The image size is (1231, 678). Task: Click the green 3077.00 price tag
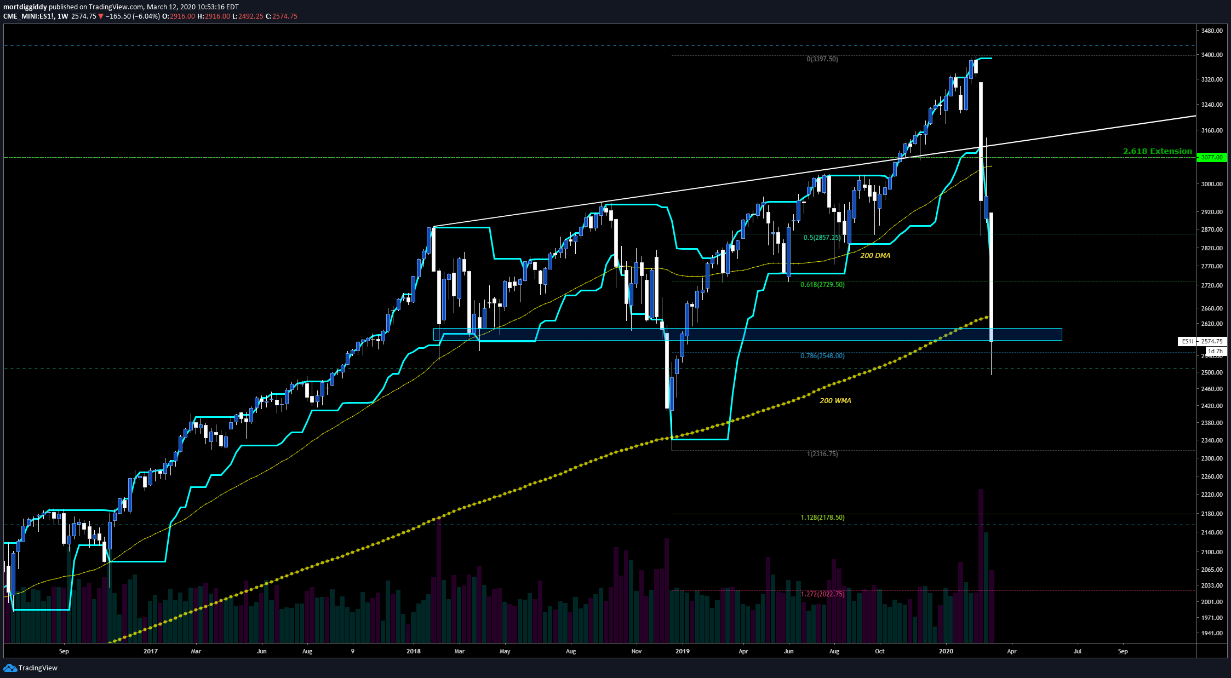click(x=1211, y=157)
